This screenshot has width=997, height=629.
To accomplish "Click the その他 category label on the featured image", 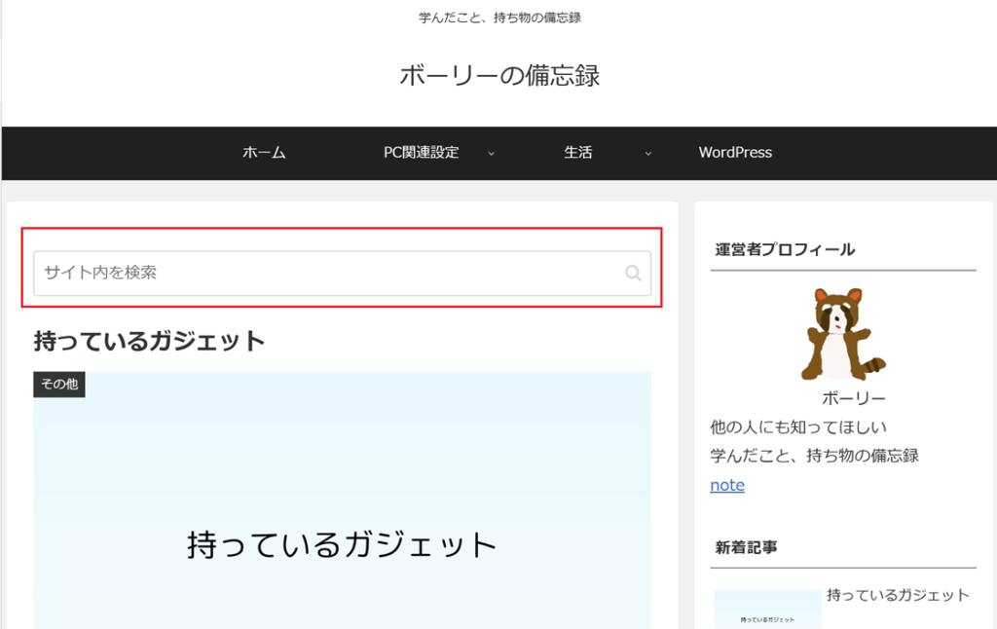I will click(x=59, y=385).
